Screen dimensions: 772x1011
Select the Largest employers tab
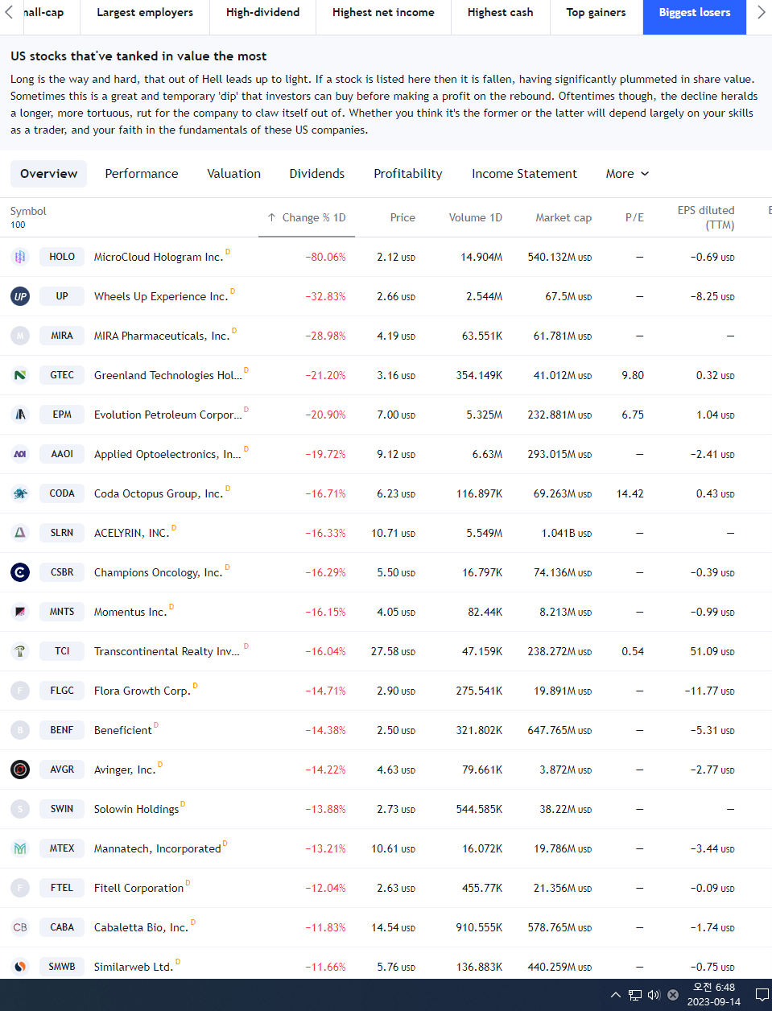point(145,13)
